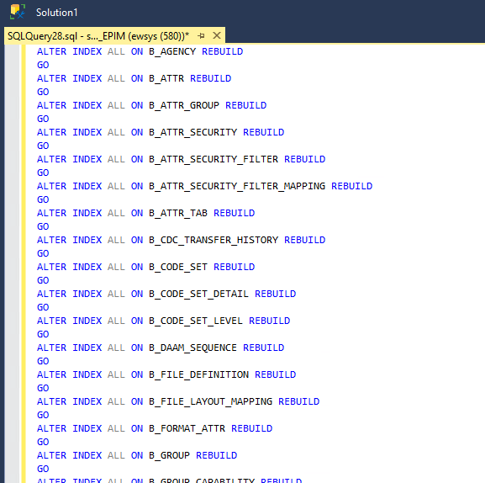This screenshot has height=483, width=485.
Task: Click the B_ATTR table name
Action: (166, 78)
